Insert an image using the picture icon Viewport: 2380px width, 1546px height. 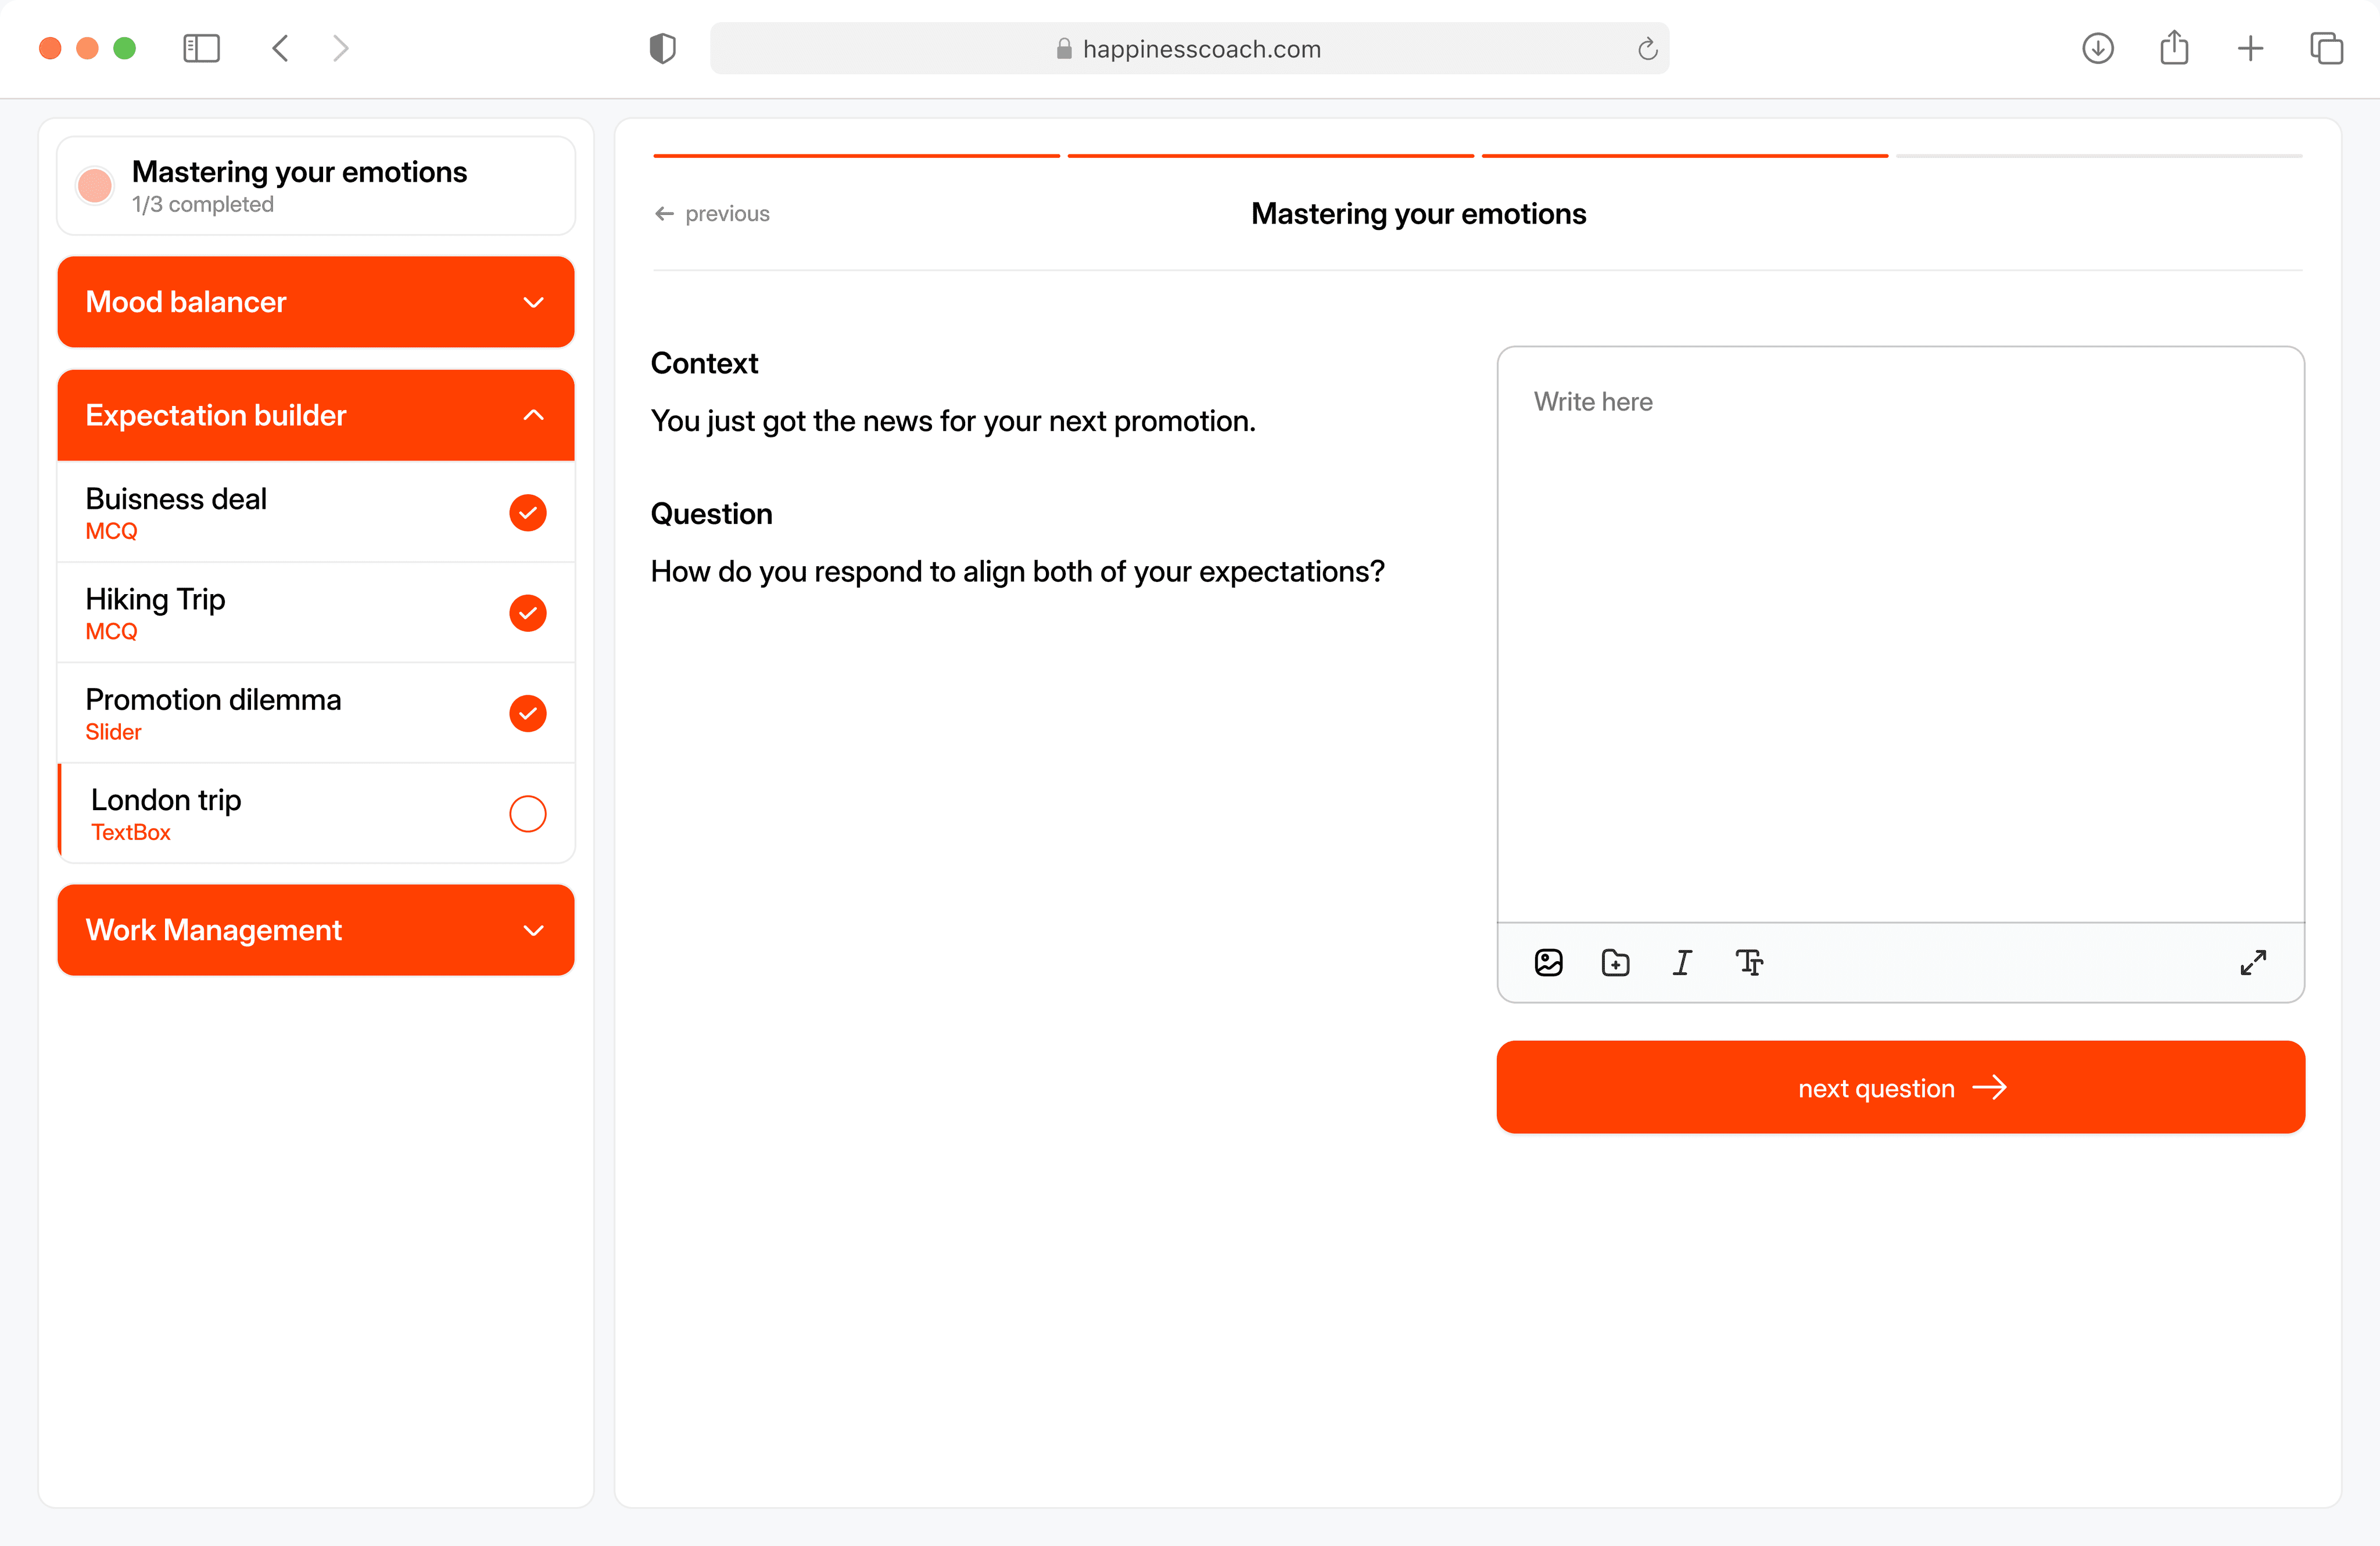[1548, 962]
